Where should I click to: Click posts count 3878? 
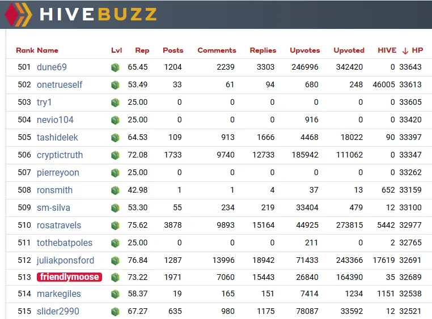(173, 226)
